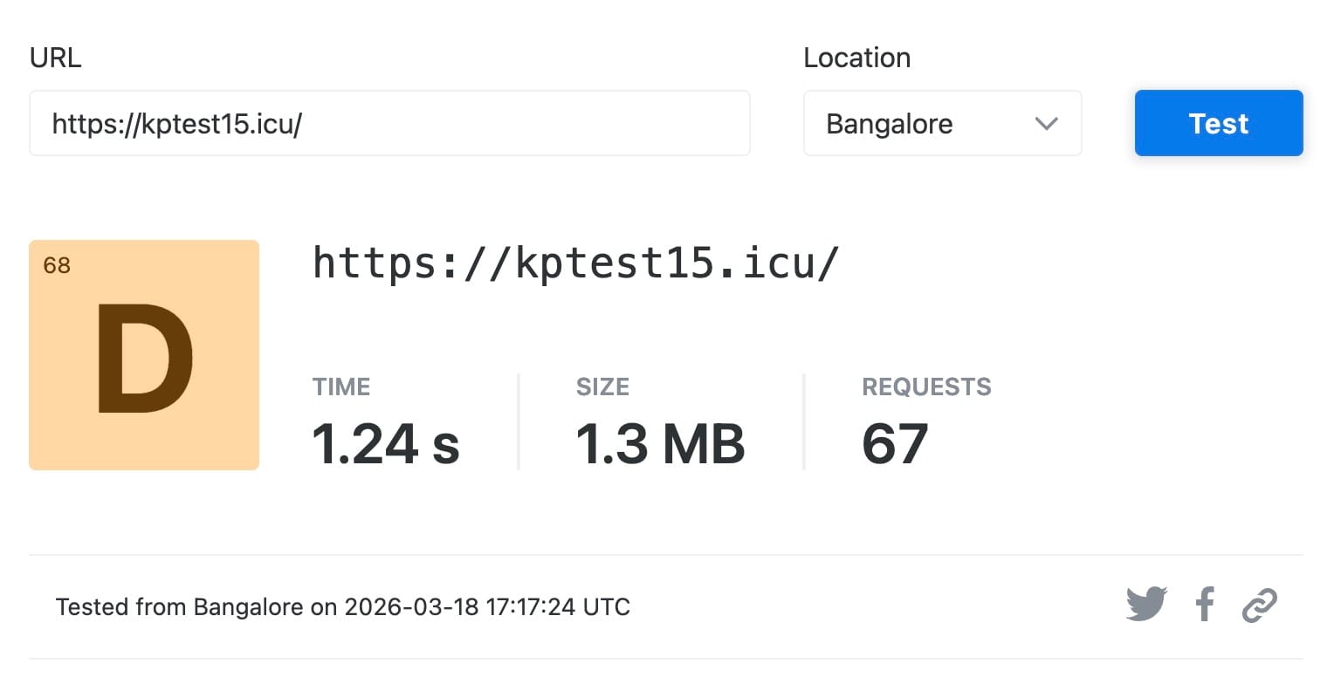Viewport: 1341px width, 698px height.
Task: Copy the permalink chain icon
Action: click(1259, 605)
